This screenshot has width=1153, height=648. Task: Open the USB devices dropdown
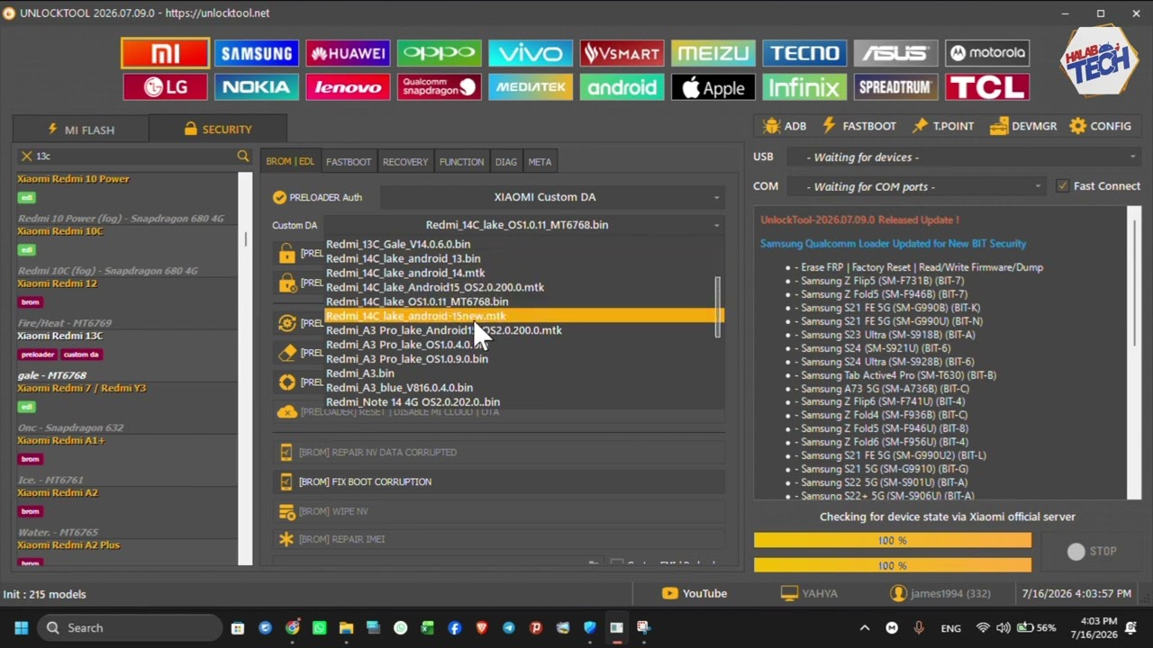coord(964,157)
